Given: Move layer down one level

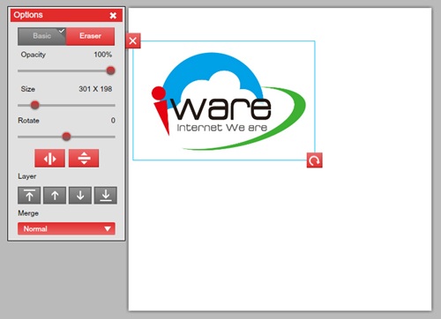Looking at the screenshot, I should coord(80,196).
